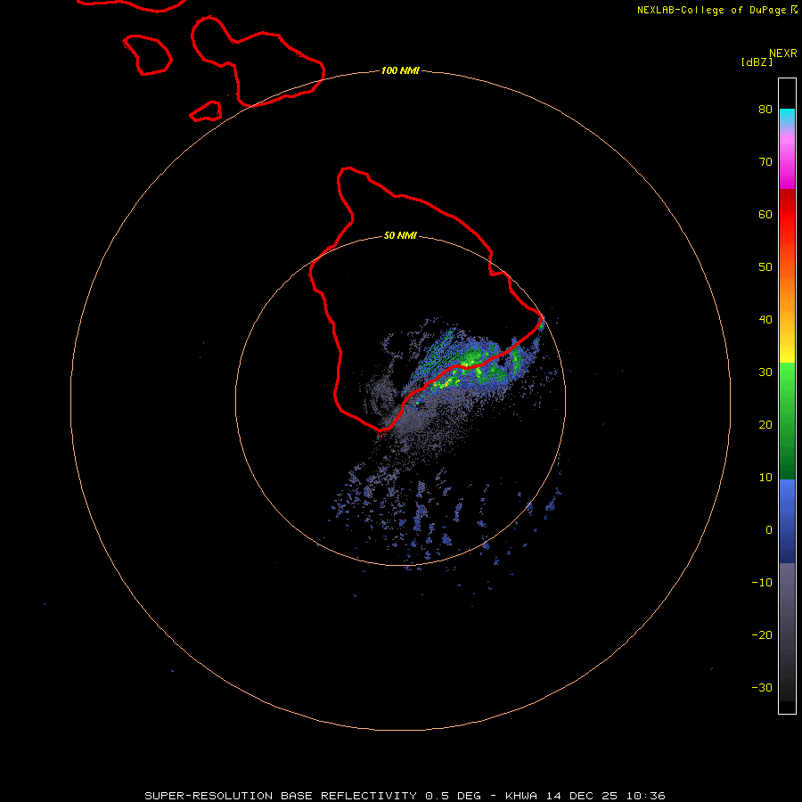
Task: Click the 30 value on the dBZ scale
Action: coord(765,372)
